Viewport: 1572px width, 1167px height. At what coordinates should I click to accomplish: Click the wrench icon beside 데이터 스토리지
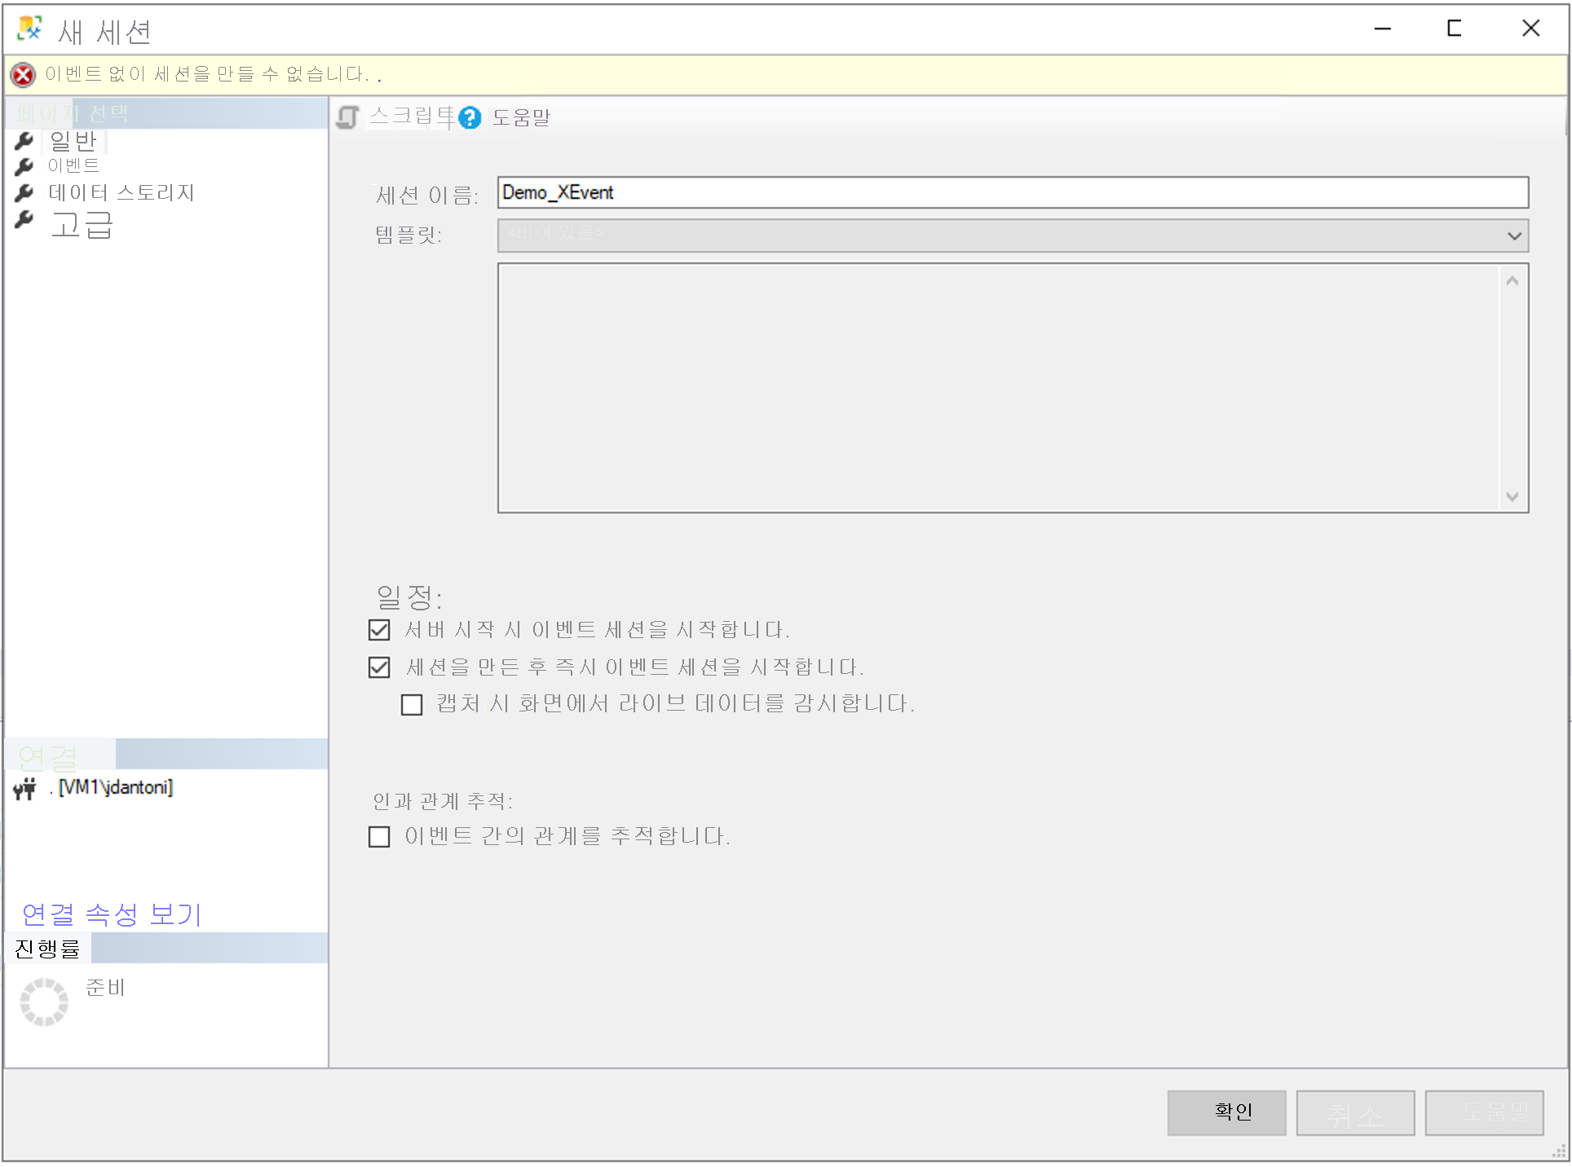[x=24, y=193]
